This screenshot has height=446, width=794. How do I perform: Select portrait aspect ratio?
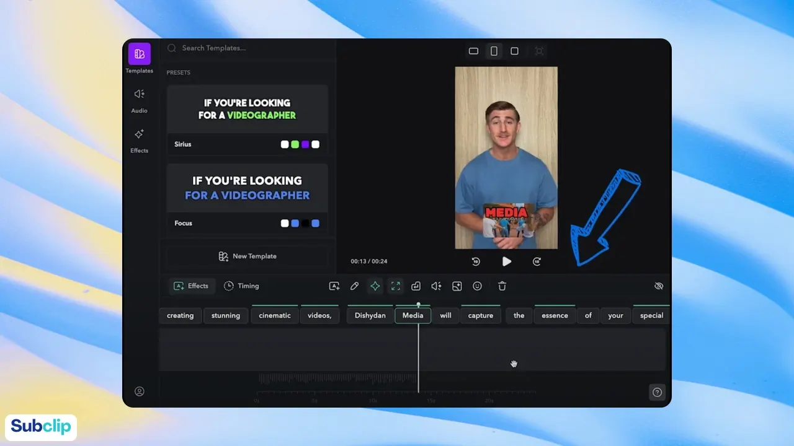point(494,51)
